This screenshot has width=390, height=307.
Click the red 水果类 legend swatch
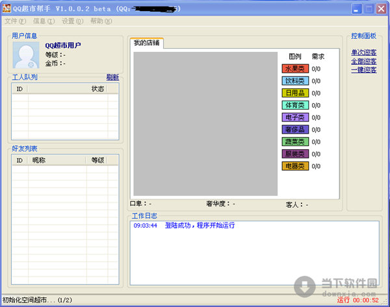point(295,69)
